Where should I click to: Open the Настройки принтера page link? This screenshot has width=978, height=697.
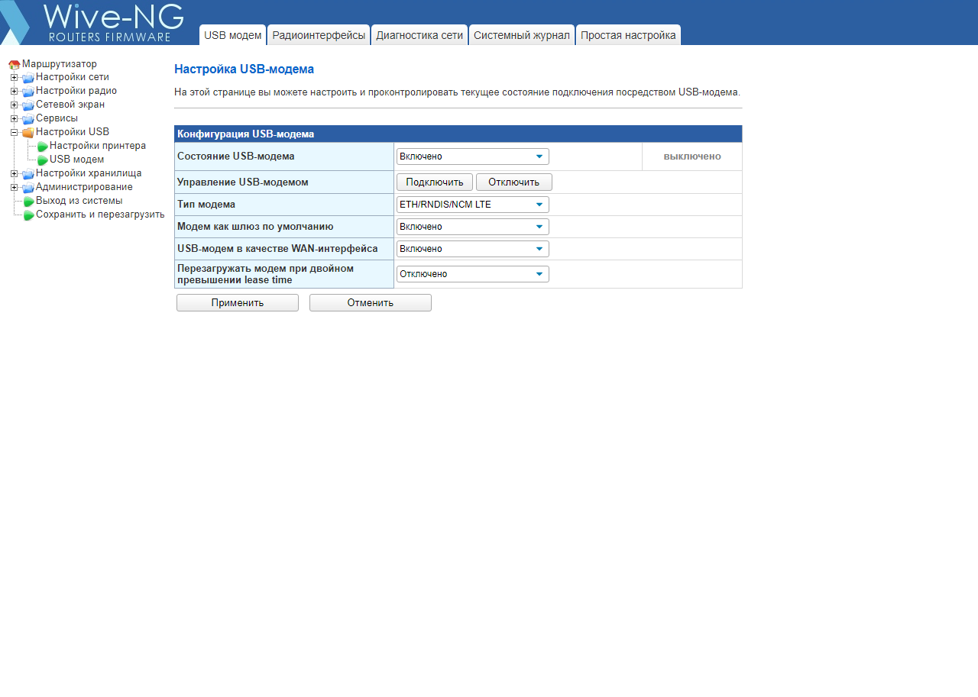98,146
